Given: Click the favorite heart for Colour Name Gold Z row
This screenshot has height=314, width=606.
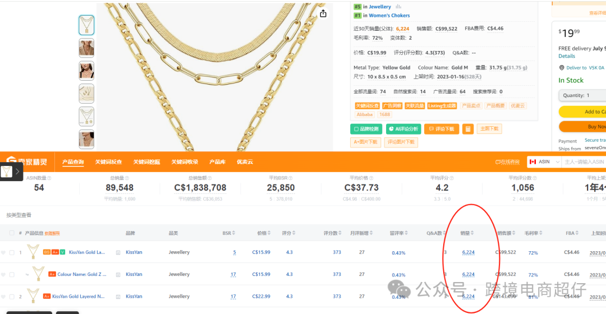Looking at the screenshot, I should [3, 275].
